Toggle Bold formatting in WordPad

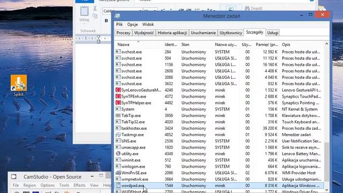[106, 21]
